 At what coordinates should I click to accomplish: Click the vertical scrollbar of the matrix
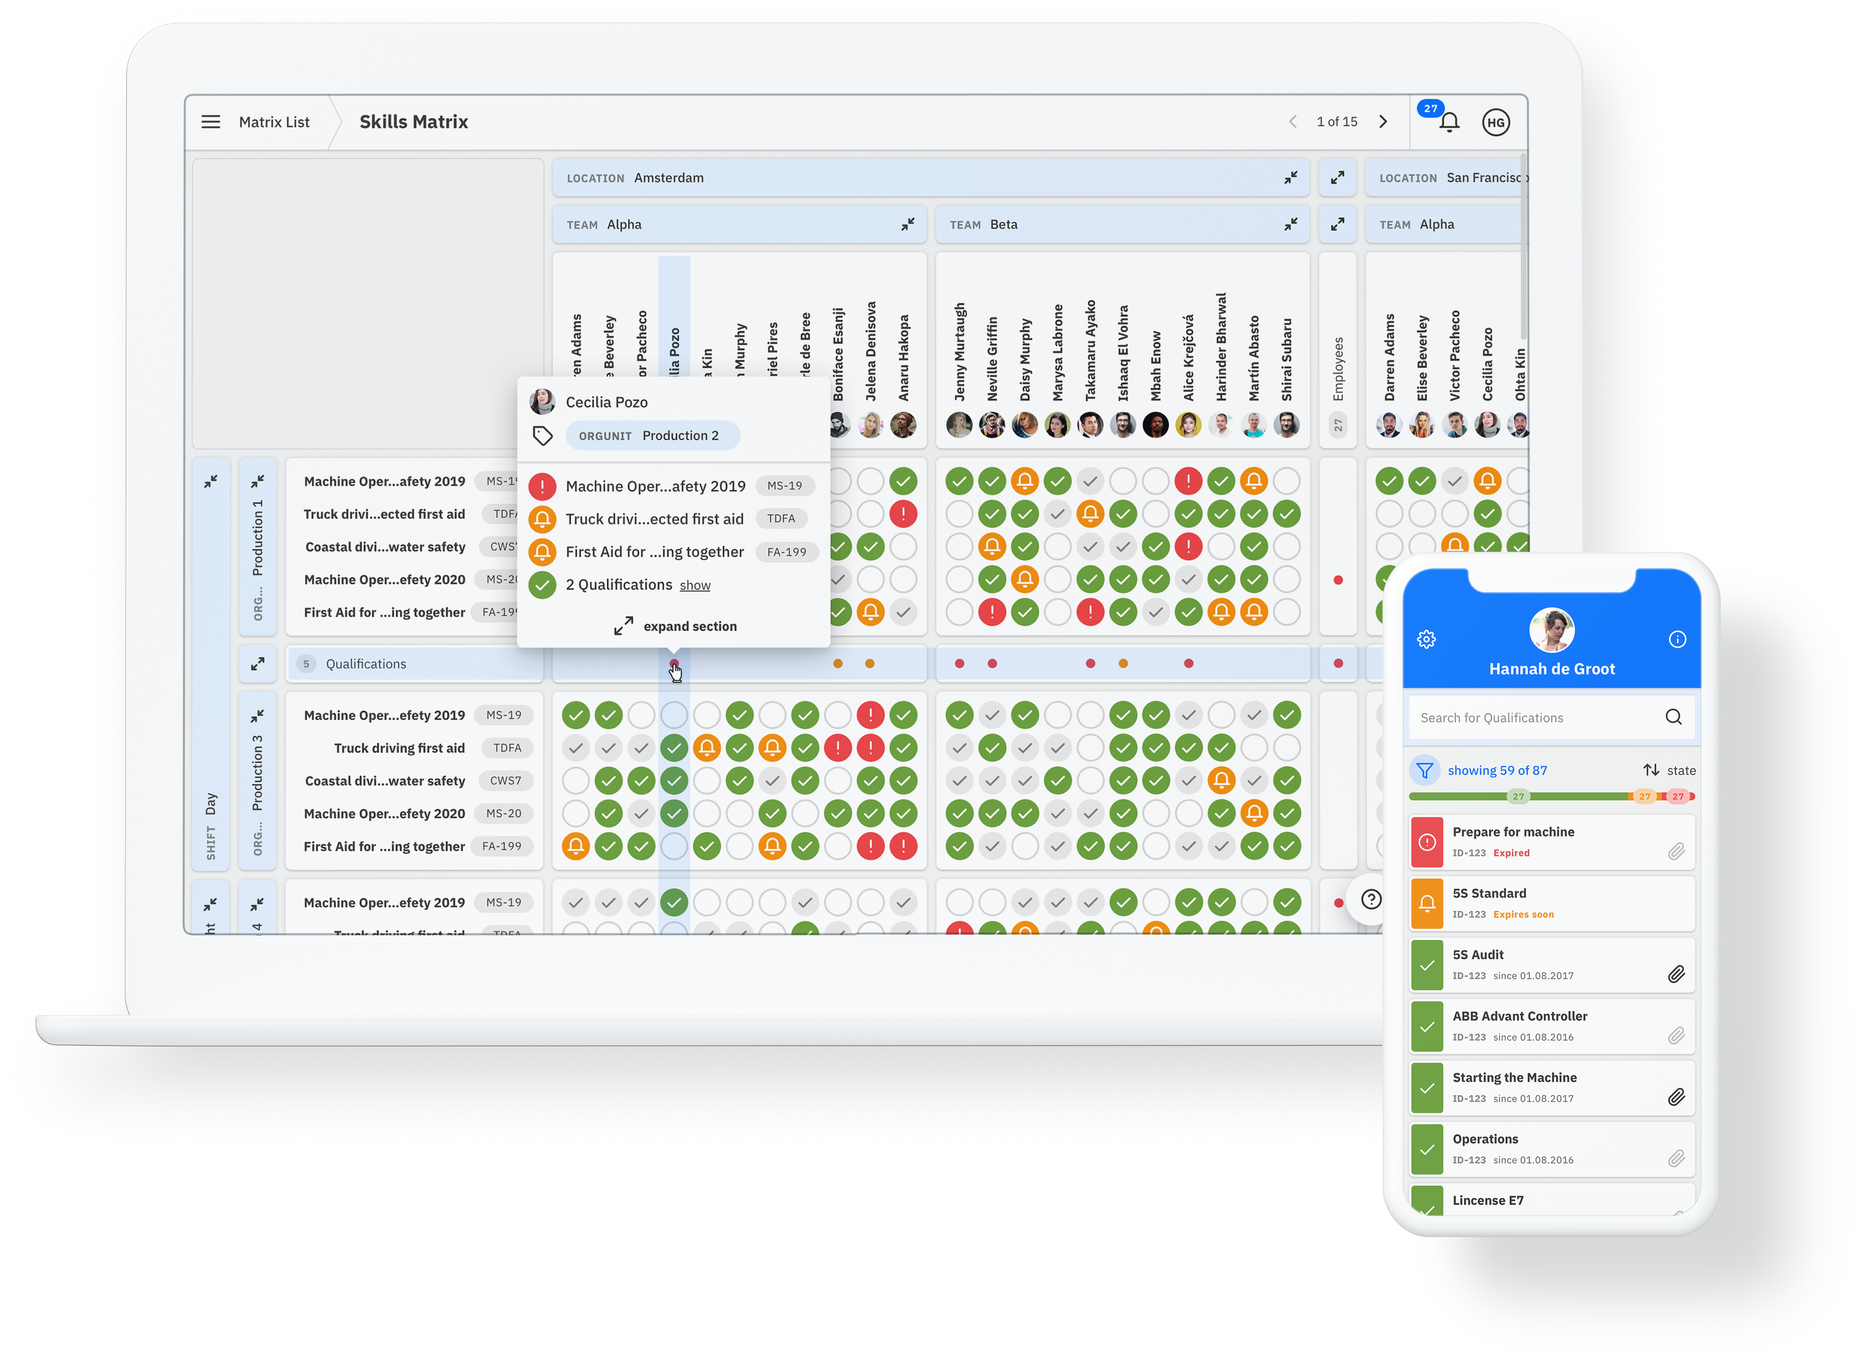[1524, 246]
